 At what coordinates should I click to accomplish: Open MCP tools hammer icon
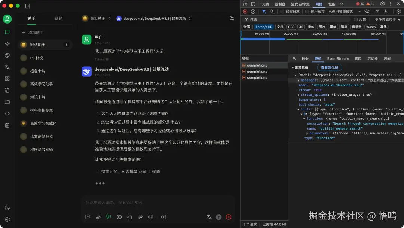click(140, 217)
